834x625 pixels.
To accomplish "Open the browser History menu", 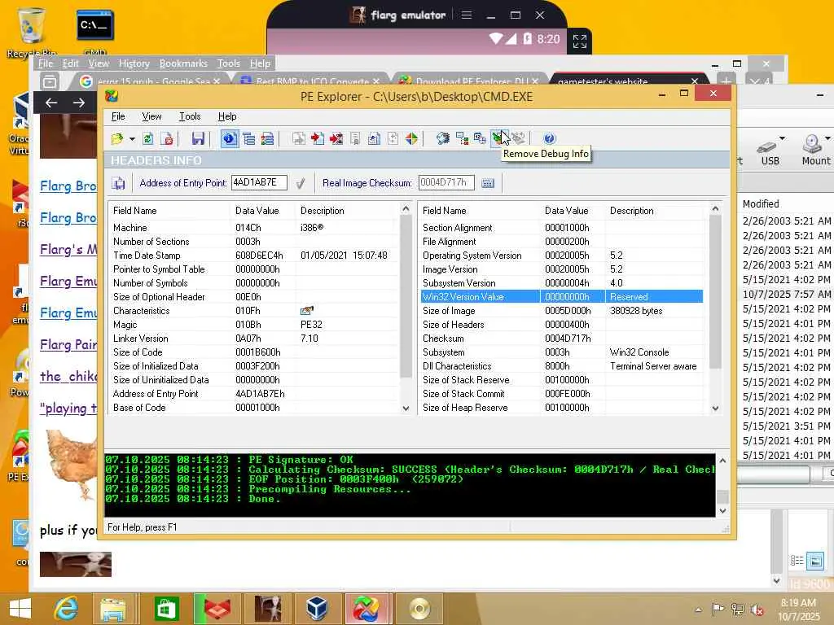I will (134, 63).
